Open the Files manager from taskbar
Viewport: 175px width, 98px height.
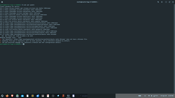tap(17, 96)
